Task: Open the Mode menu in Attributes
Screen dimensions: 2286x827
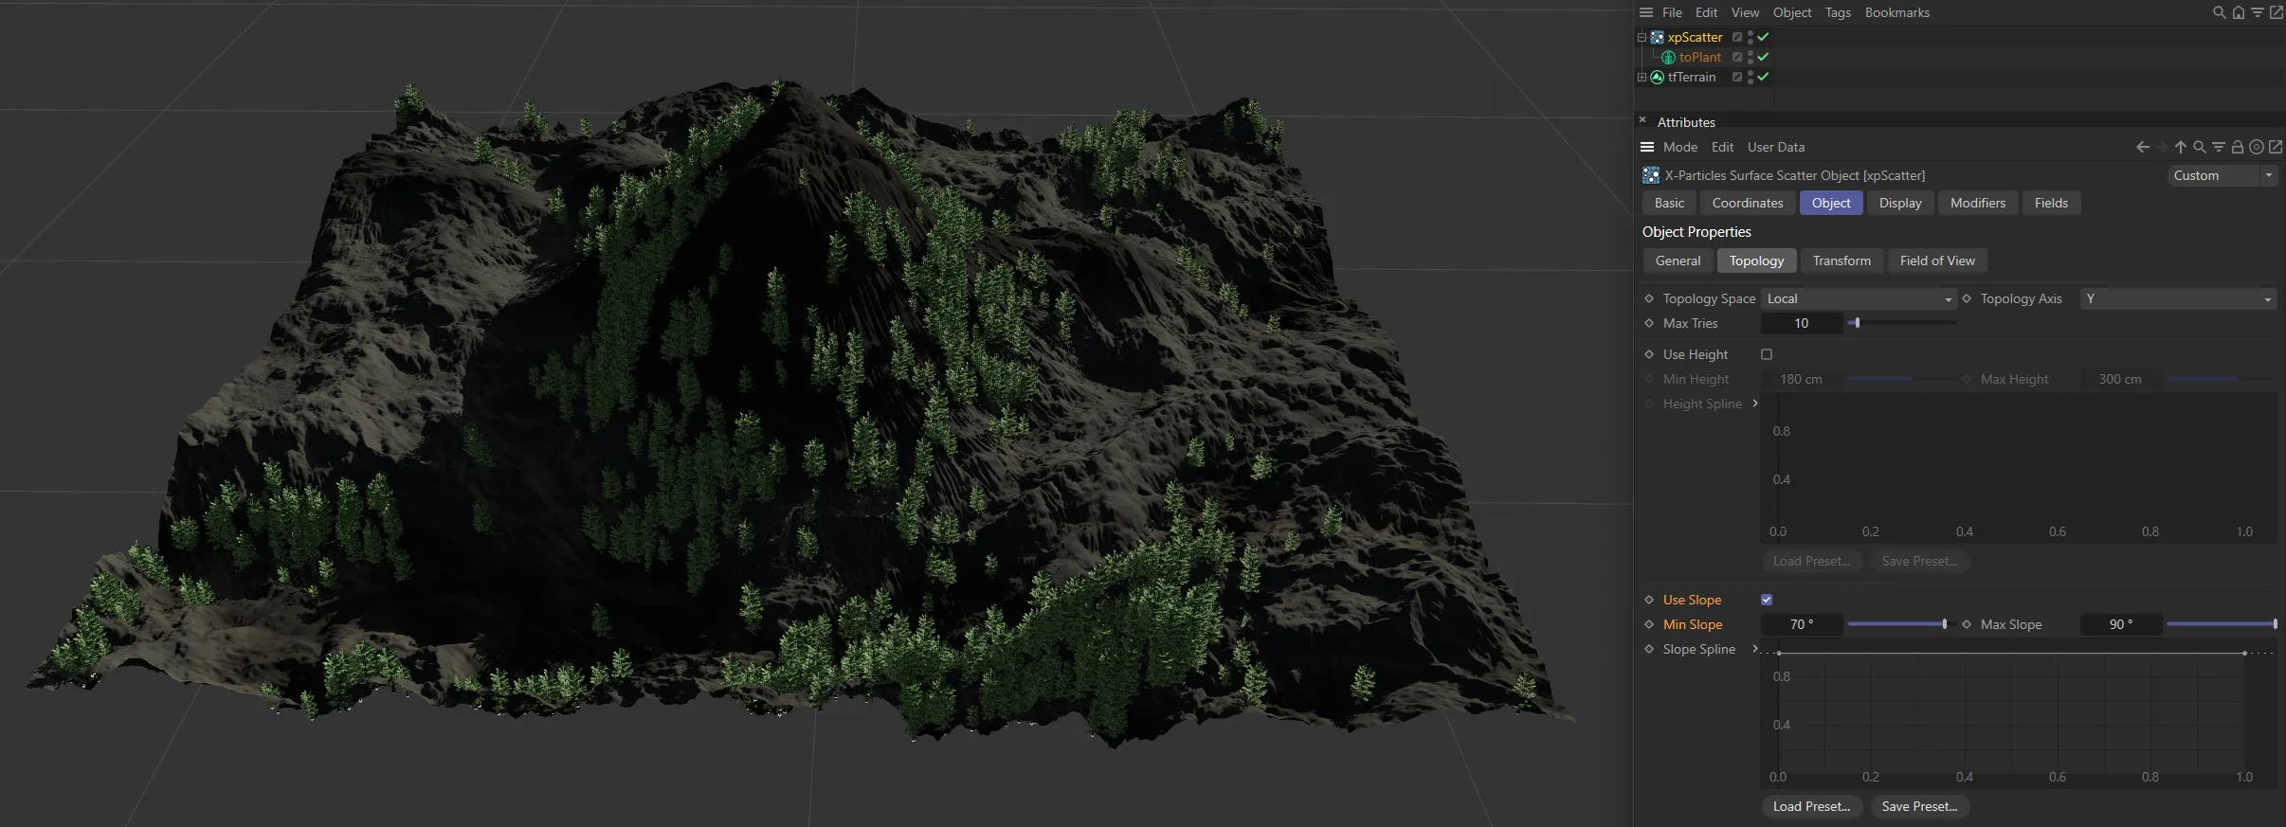Action: pyautogui.click(x=1680, y=147)
